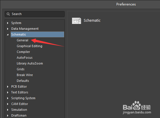Expand the Text Editors node

coord(8,92)
